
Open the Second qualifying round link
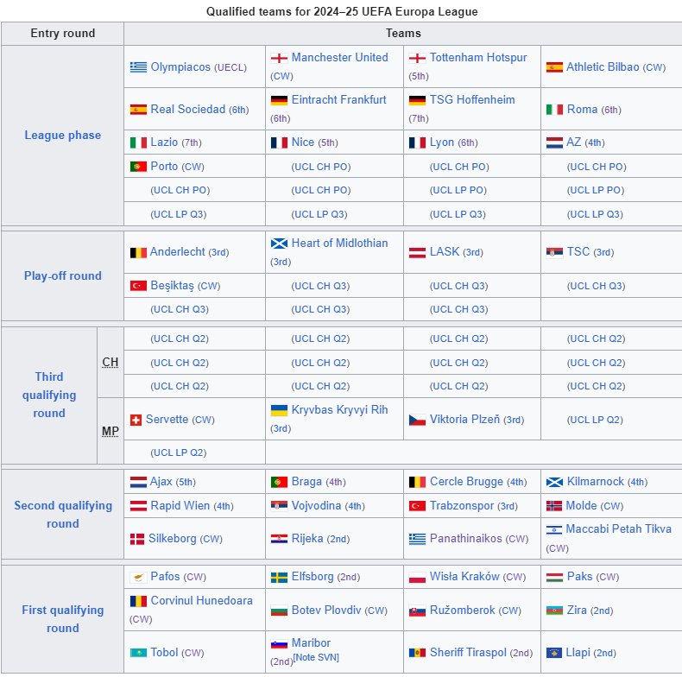point(63,515)
